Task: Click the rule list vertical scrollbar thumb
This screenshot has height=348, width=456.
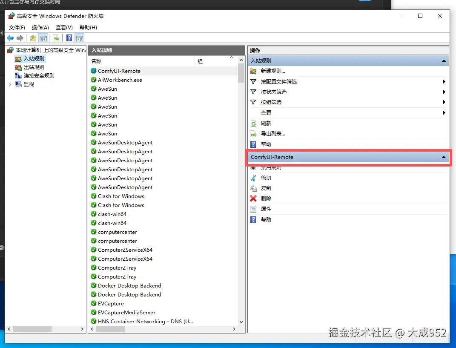Action: coord(241,73)
